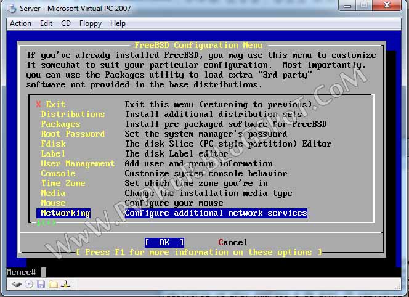The image size is (409, 297).
Task: Maximize the Virtual PC window
Action: 365,5
